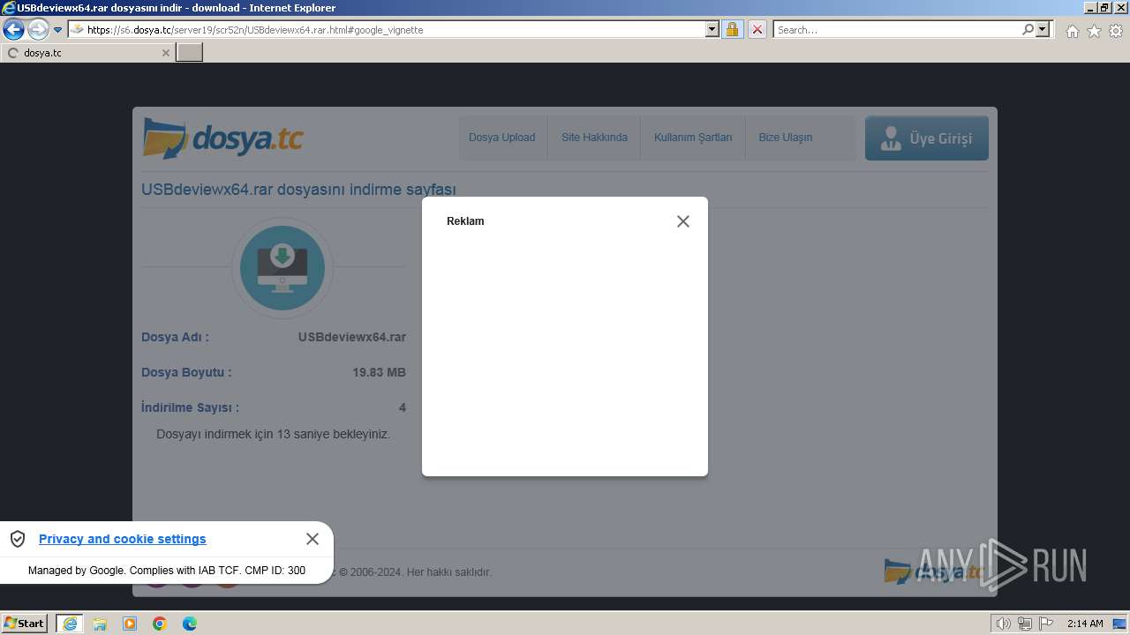Click the download computer icon
This screenshot has width=1130, height=635.
pyautogui.click(x=282, y=268)
